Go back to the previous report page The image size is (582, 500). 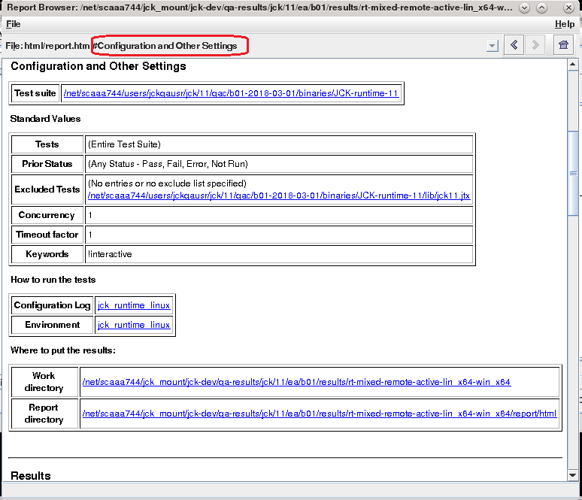pos(514,45)
